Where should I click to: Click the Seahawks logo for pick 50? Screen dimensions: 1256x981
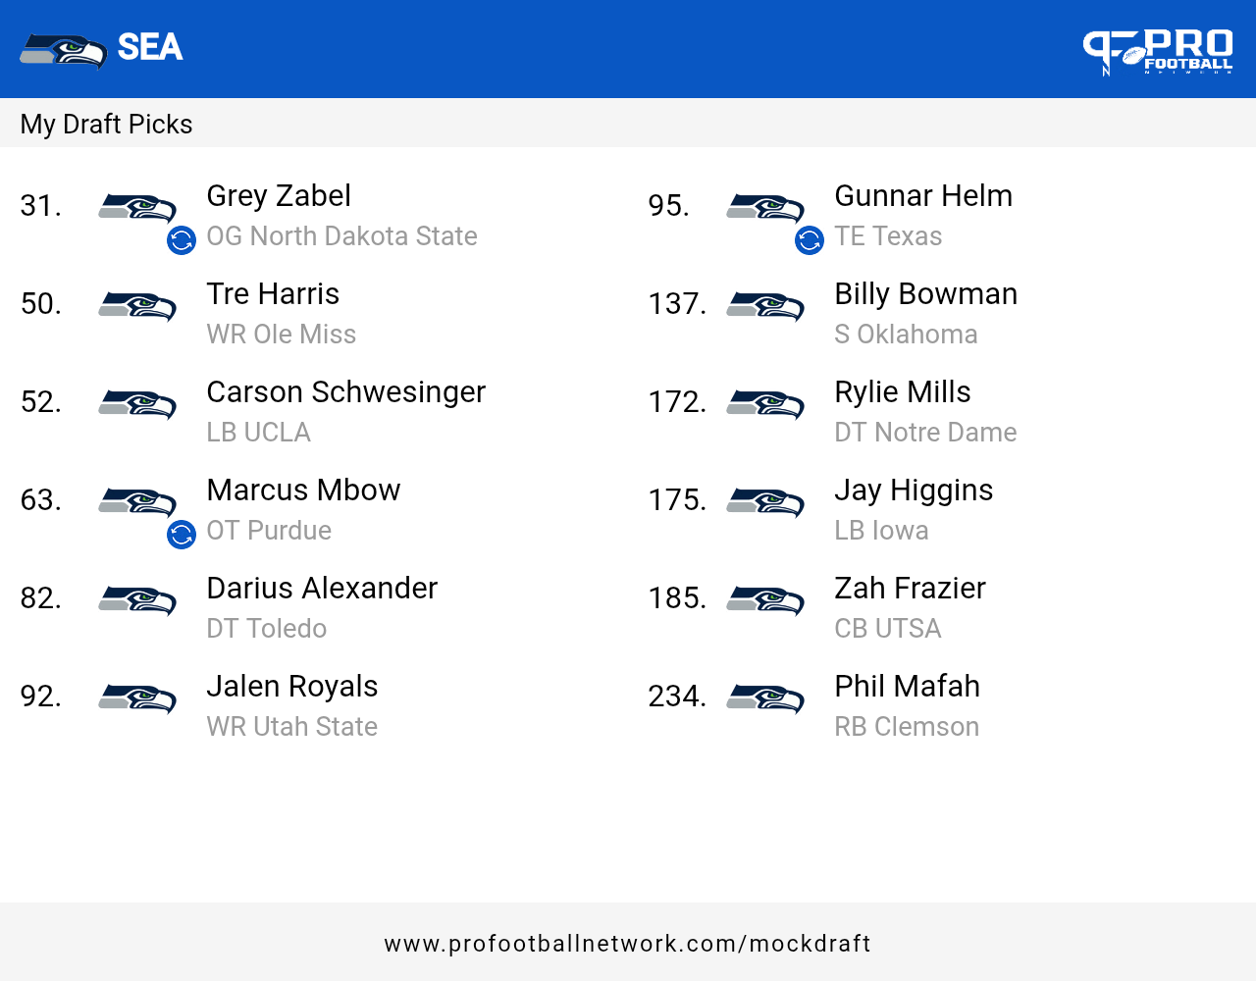pos(137,306)
